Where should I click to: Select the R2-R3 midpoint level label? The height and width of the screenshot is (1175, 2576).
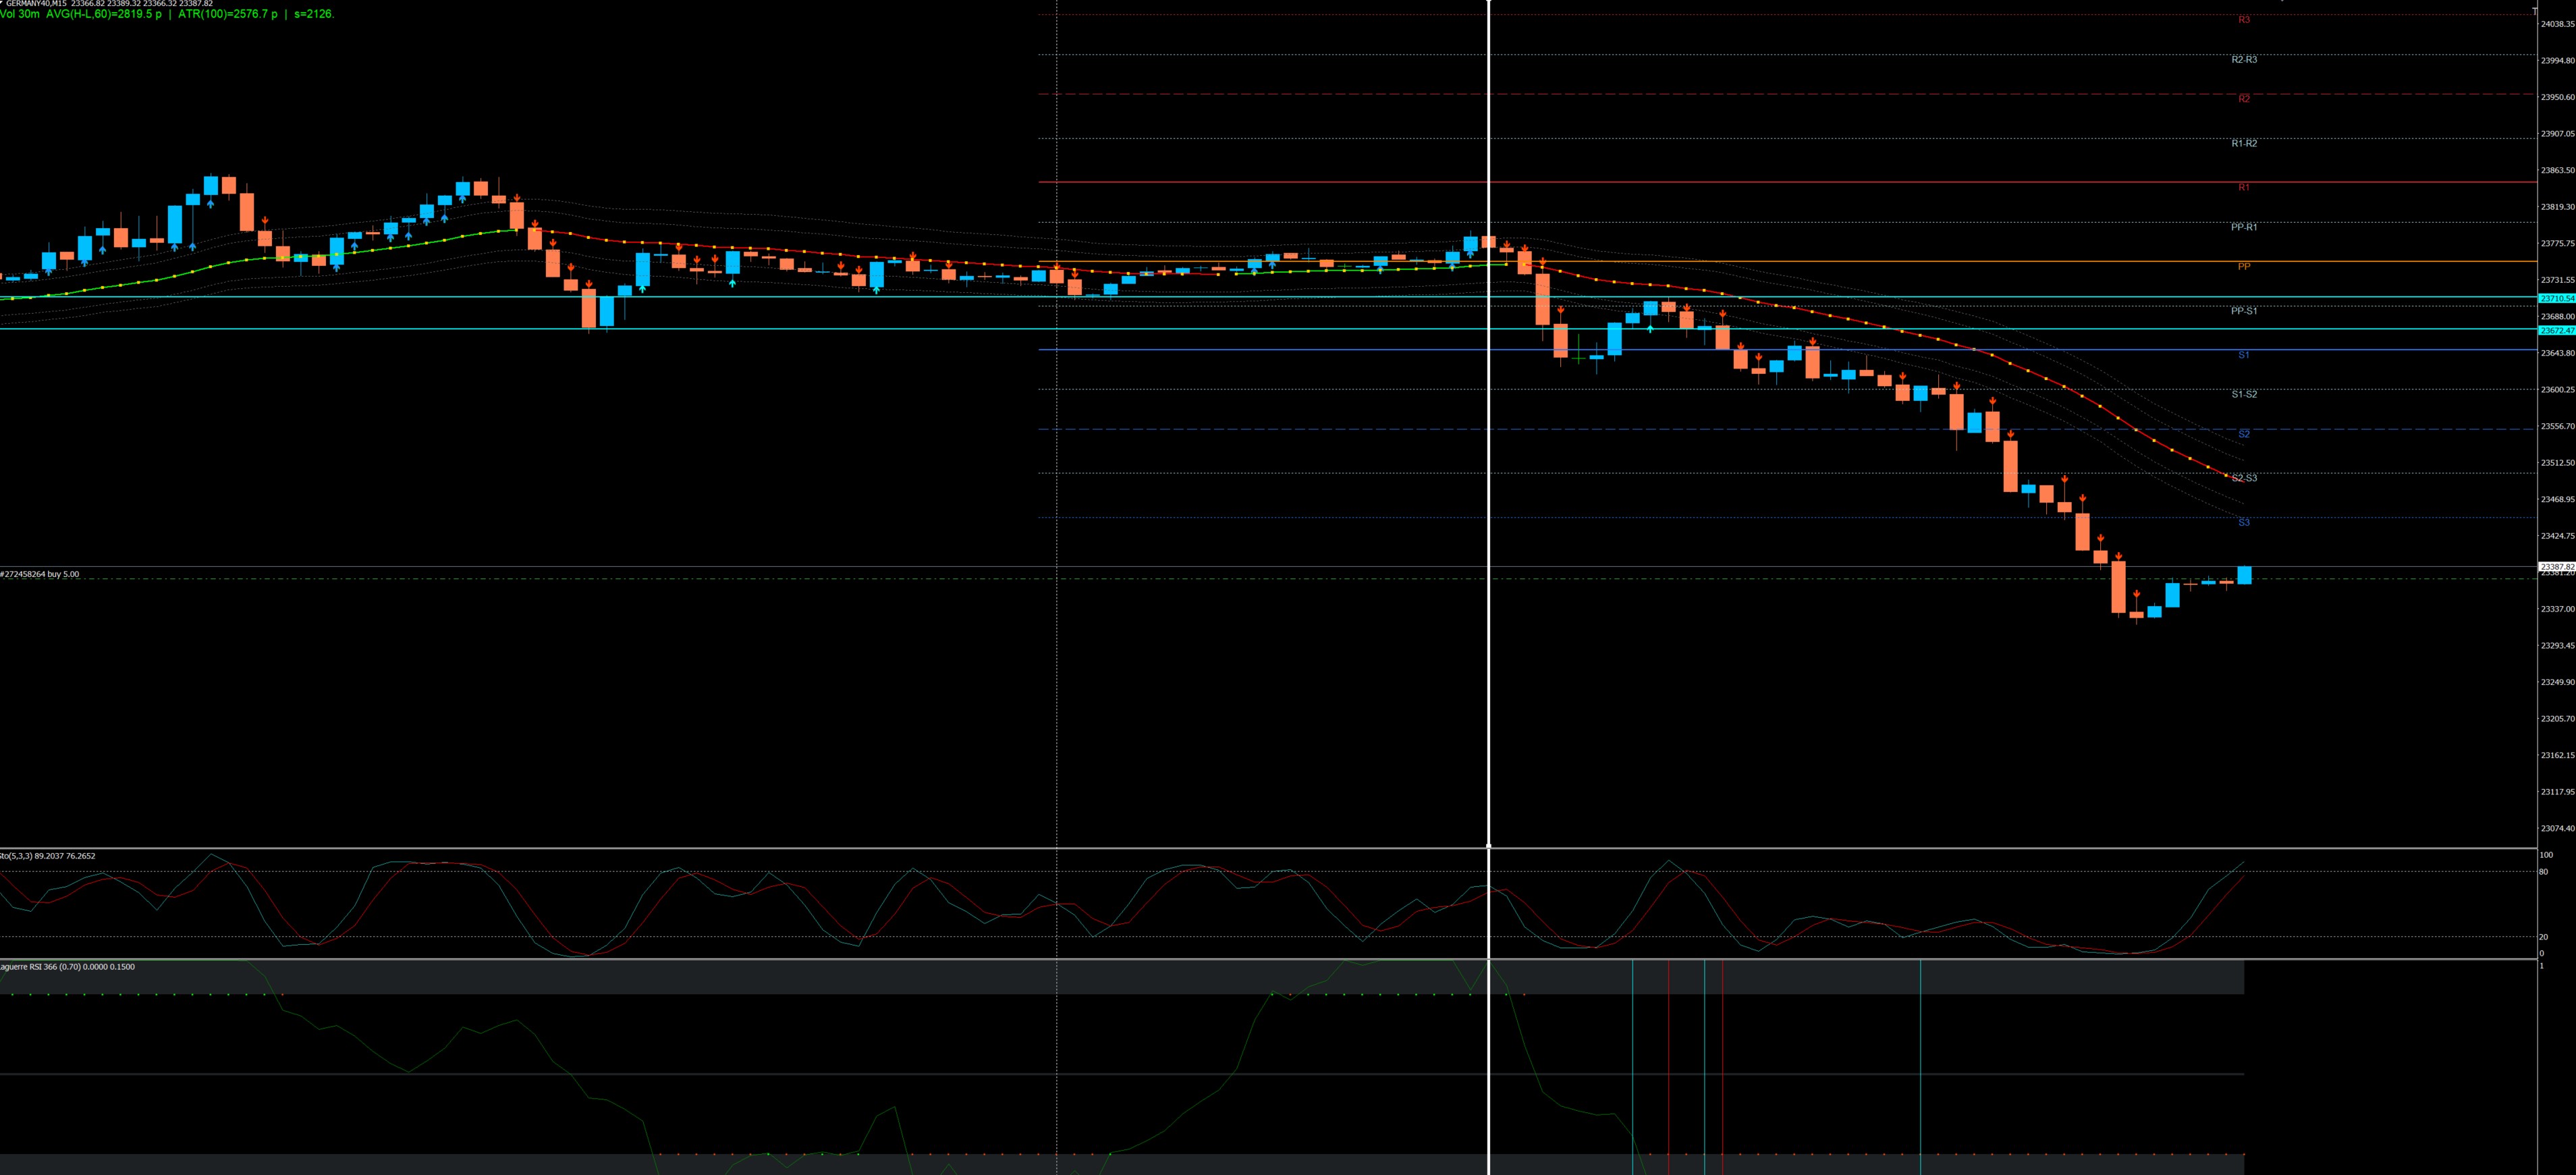click(x=2244, y=60)
